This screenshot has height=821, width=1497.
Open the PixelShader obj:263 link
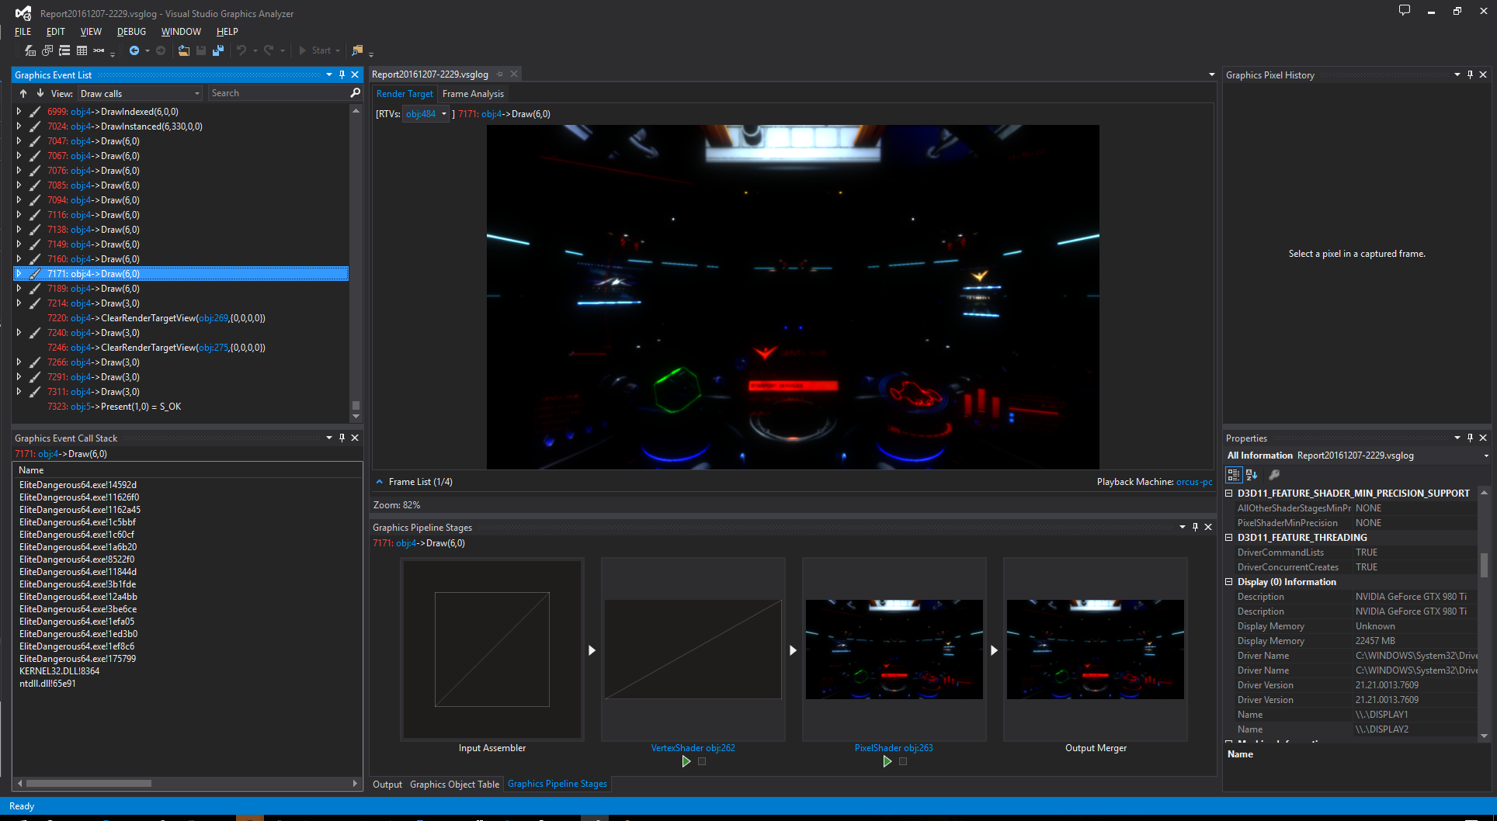point(894,748)
